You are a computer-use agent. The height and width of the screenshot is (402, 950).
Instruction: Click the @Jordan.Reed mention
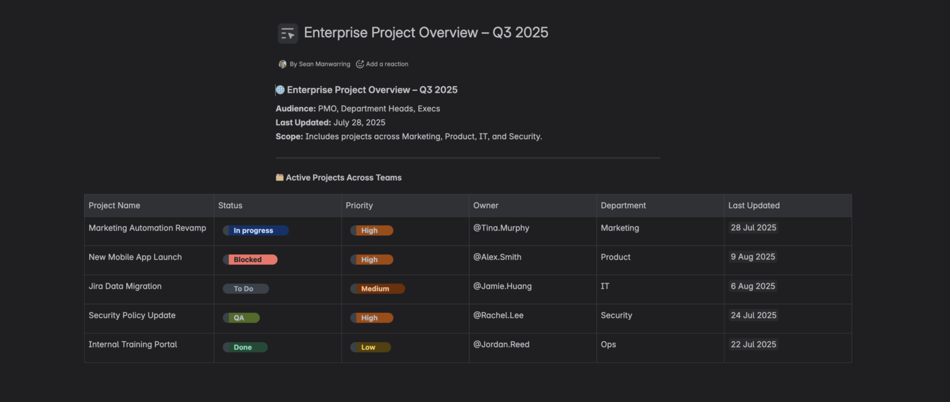tap(501, 344)
